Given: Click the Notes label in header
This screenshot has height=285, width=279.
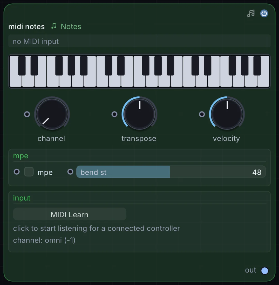Looking at the screenshot, I should coord(71,26).
